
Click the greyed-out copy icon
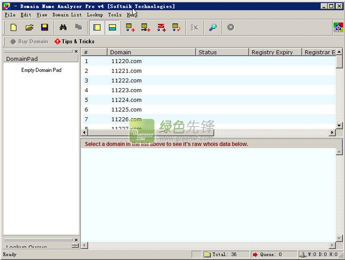click(78, 27)
